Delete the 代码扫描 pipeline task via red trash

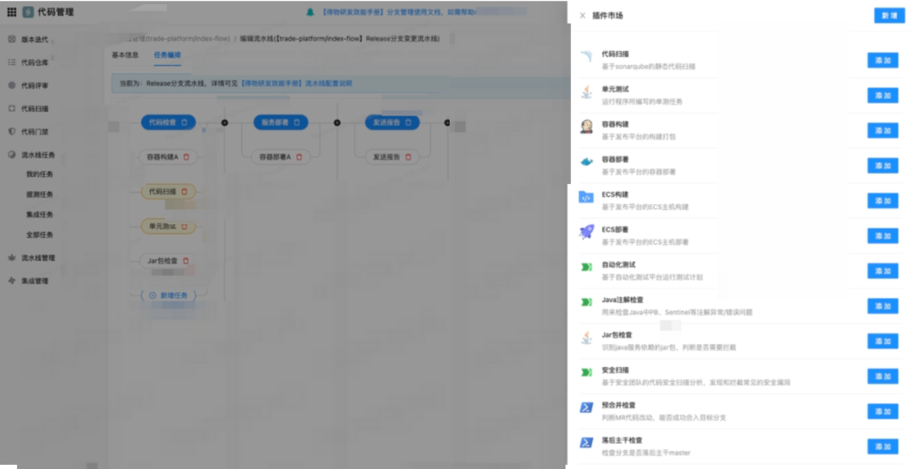pyautogui.click(x=185, y=191)
